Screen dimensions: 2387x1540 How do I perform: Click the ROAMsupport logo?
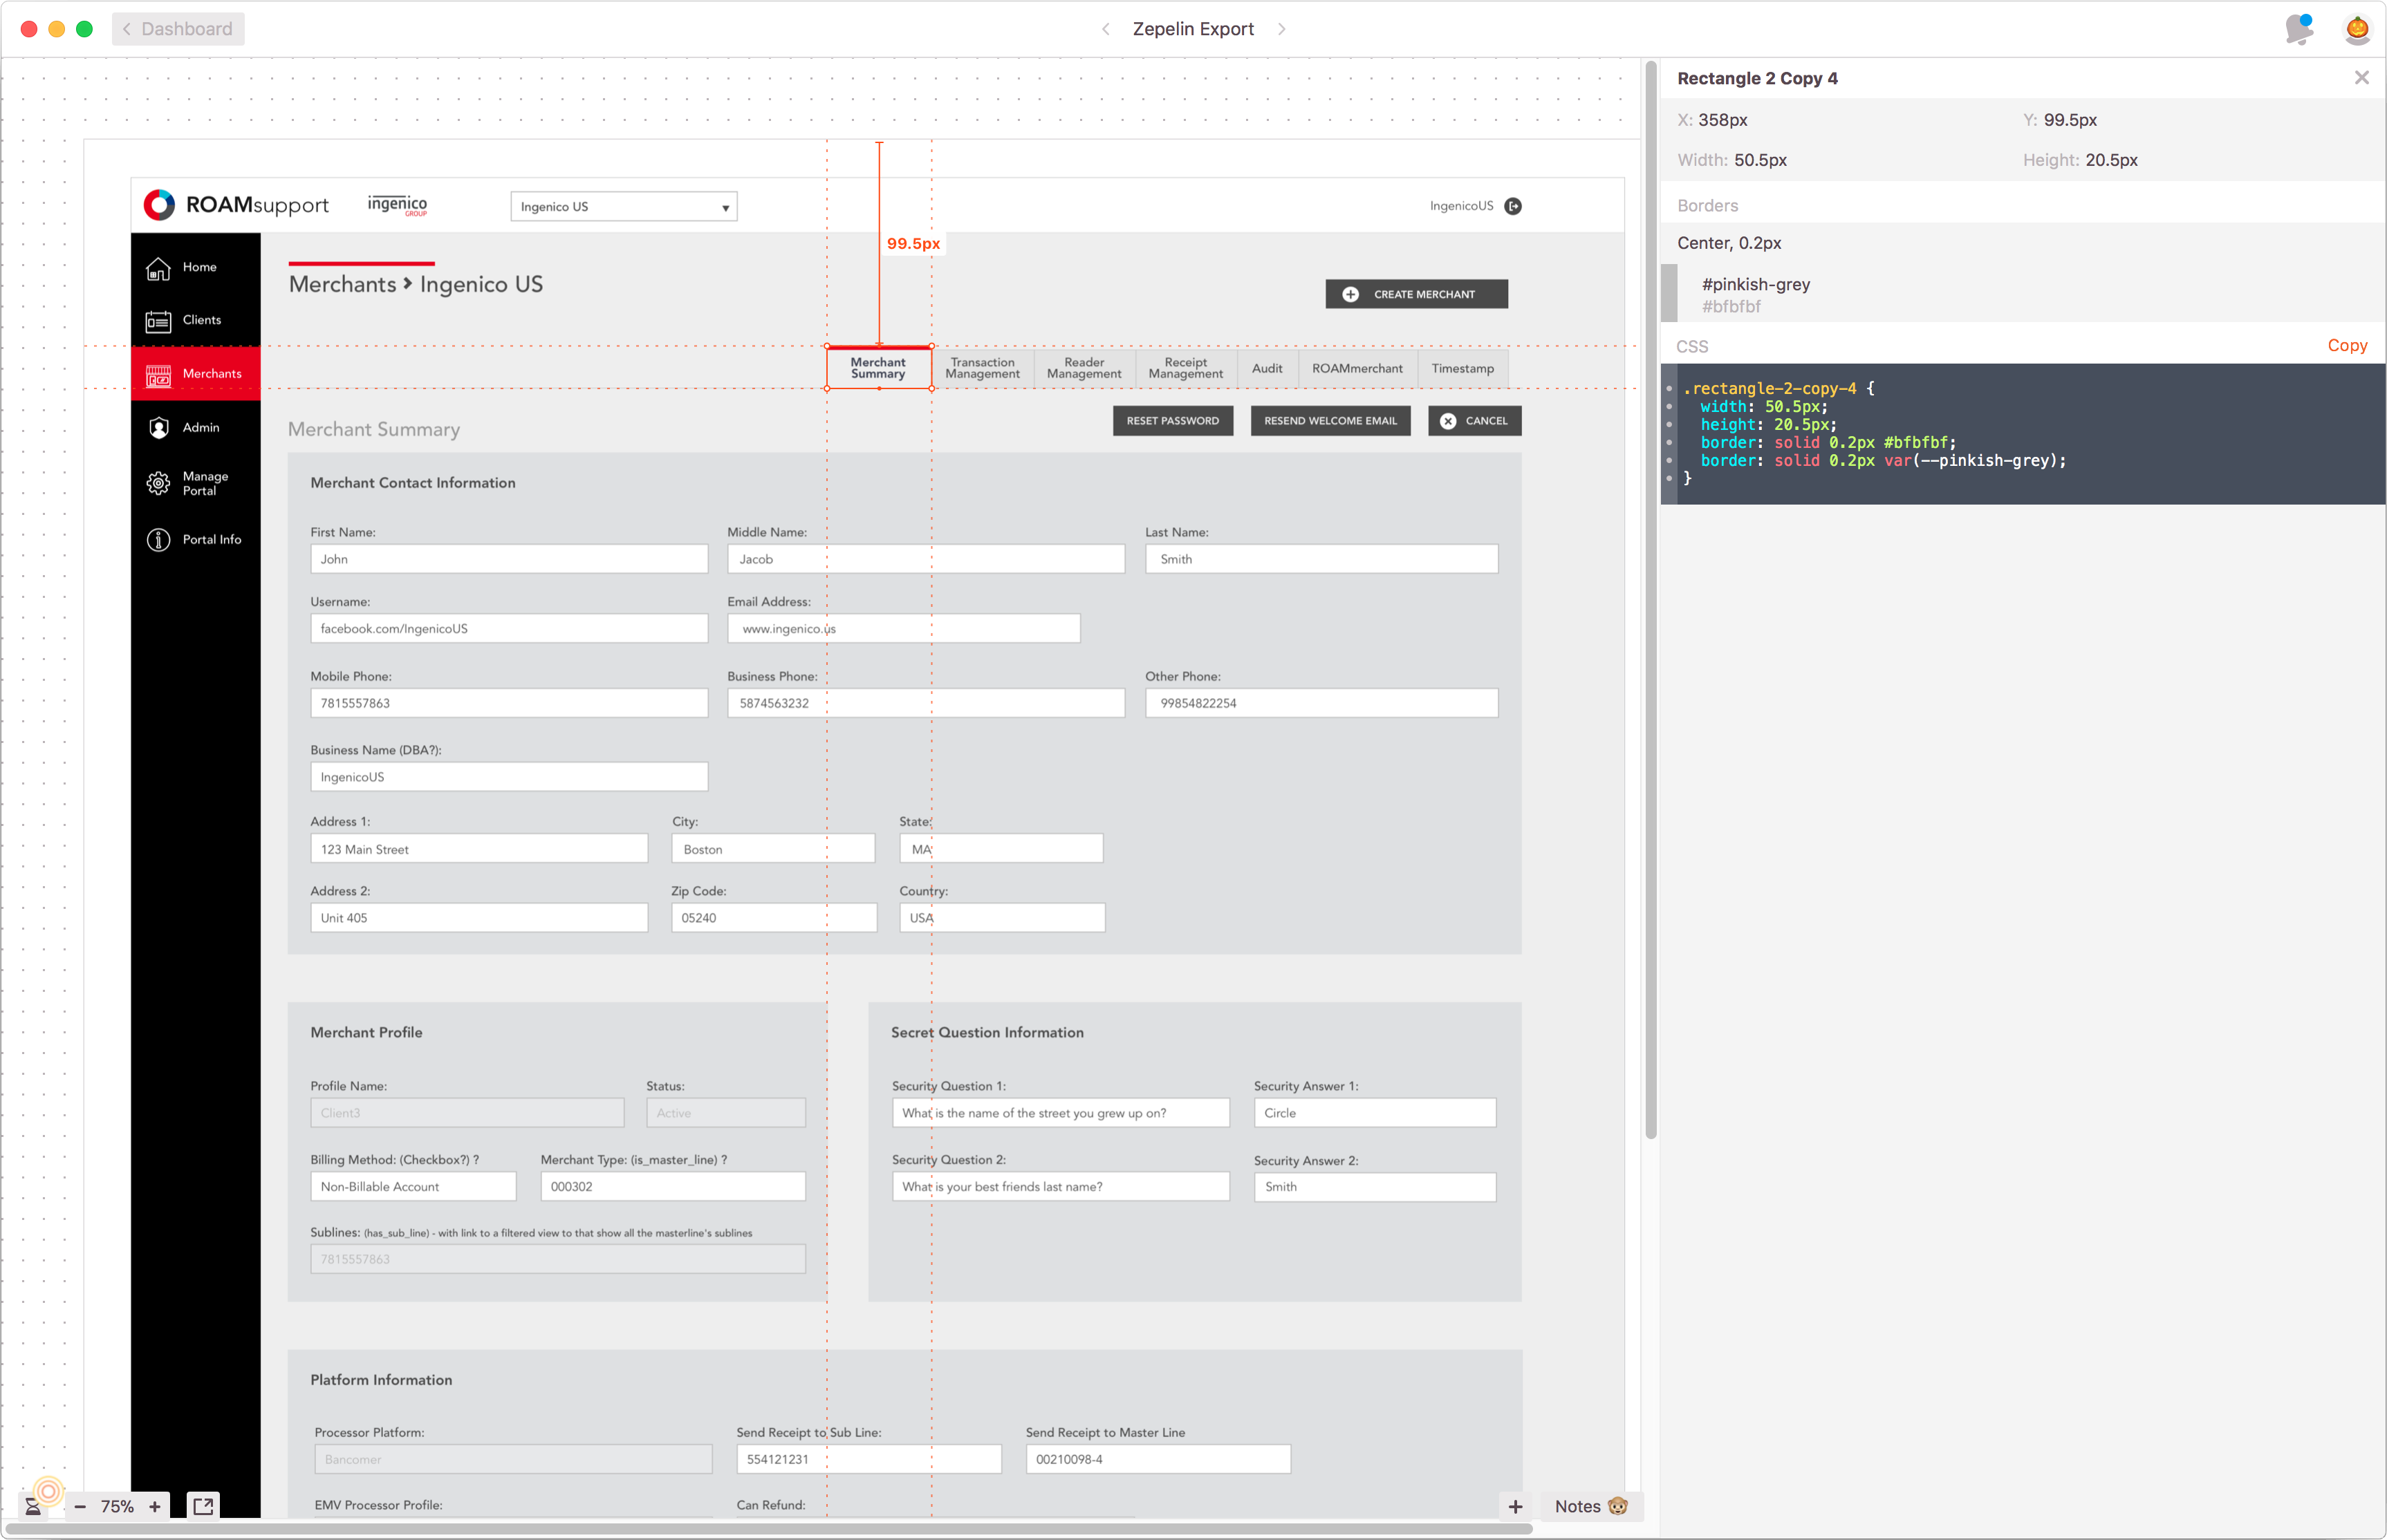(236, 205)
